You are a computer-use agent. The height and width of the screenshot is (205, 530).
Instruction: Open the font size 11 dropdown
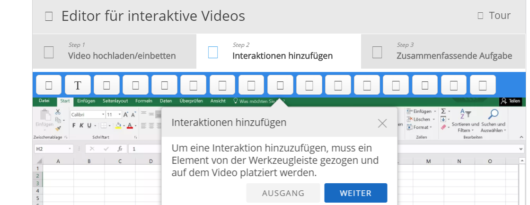pos(119,115)
